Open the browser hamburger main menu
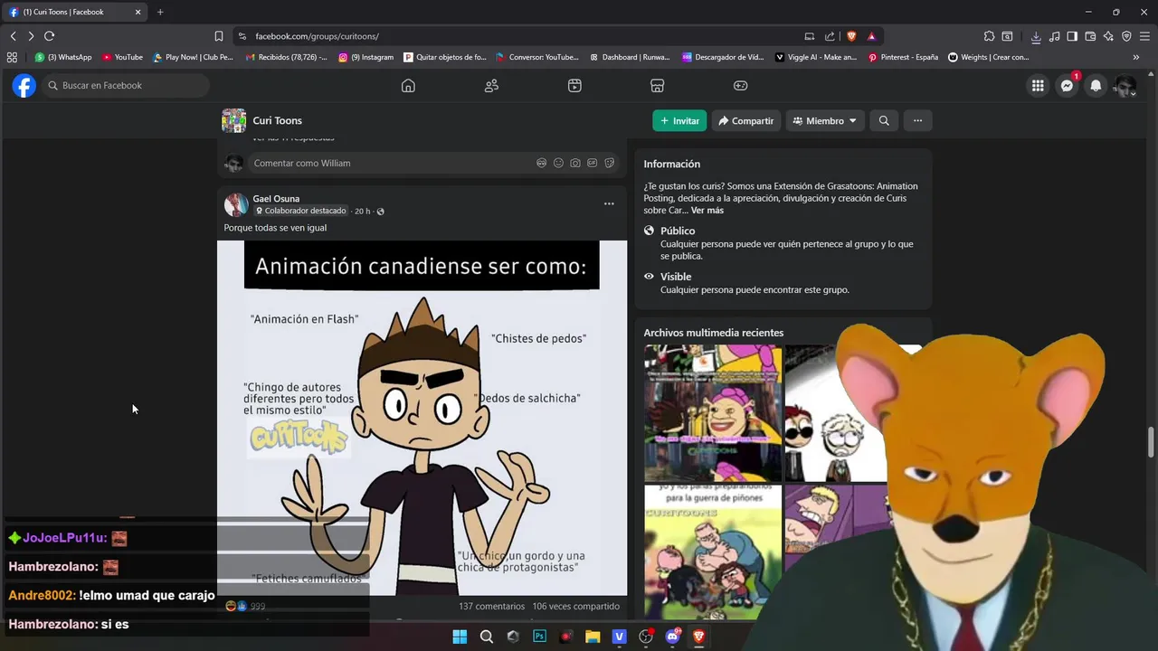 coord(1144,36)
